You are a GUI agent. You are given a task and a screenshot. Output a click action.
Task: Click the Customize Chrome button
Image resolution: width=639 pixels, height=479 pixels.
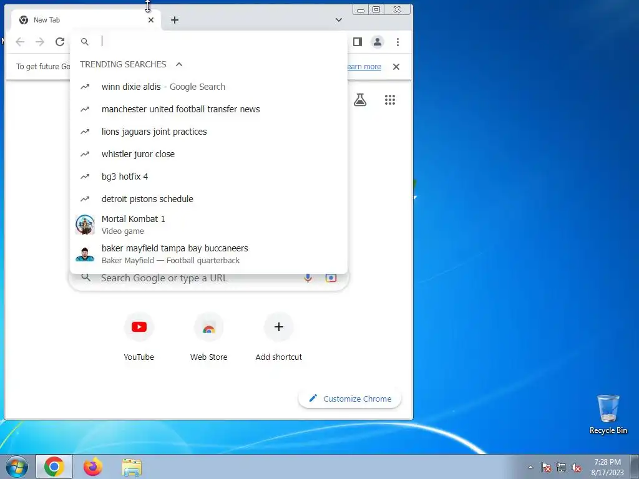tap(349, 399)
